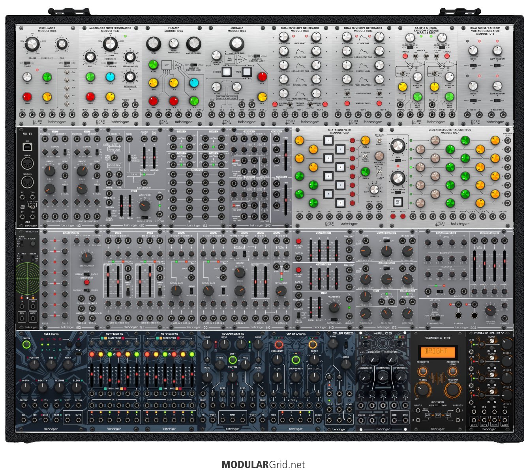The image size is (527, 473).
Task: Click the CLK OUT jack on Module 1027
Action: click(503, 216)
